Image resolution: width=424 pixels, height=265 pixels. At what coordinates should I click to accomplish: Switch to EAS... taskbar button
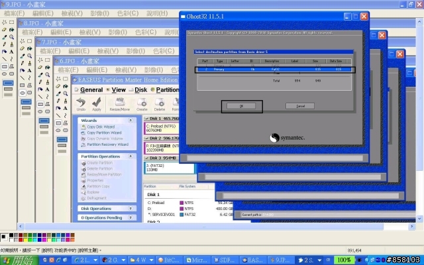click(253, 260)
